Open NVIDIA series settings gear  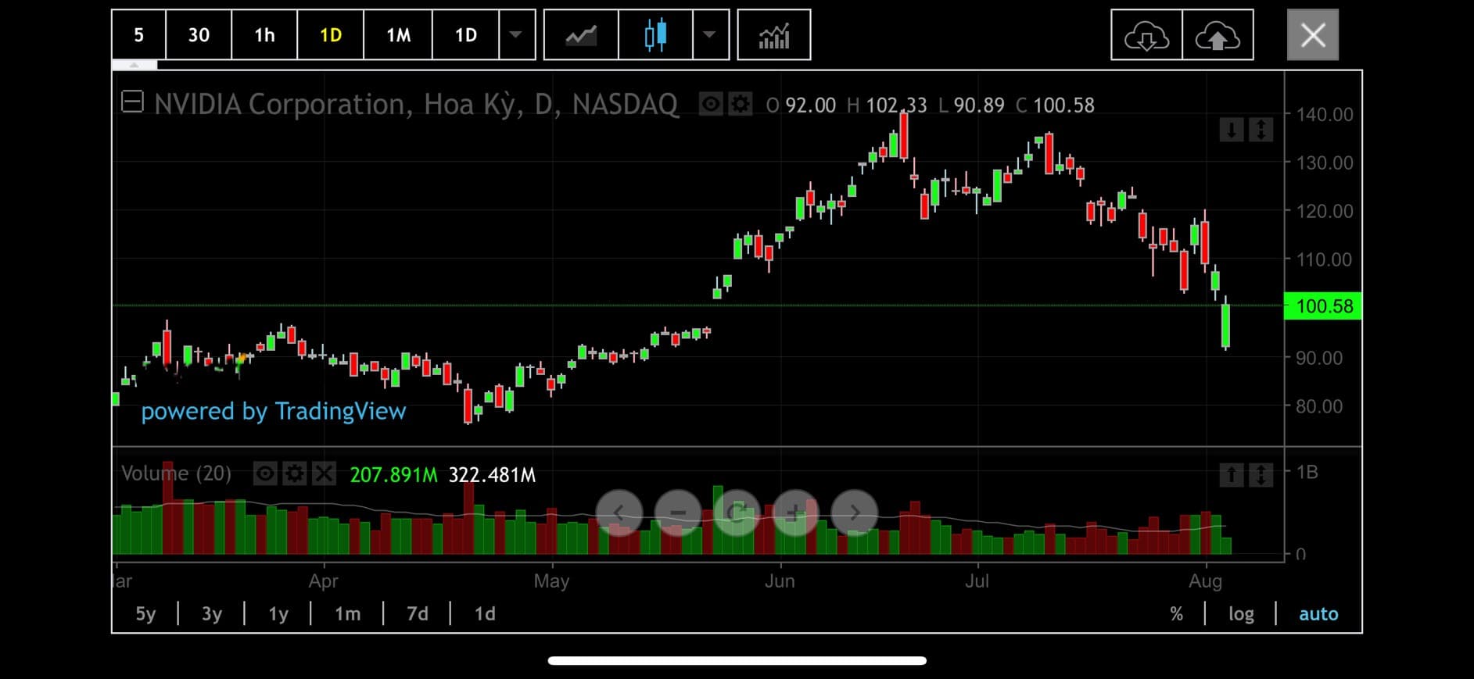pyautogui.click(x=740, y=104)
